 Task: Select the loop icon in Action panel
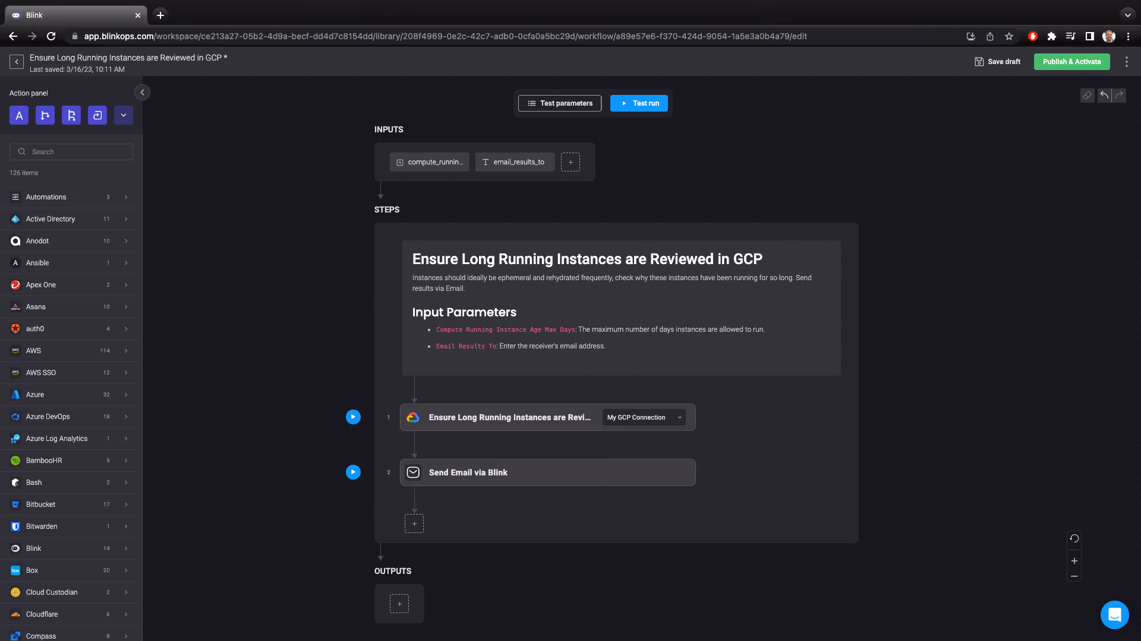[97, 115]
